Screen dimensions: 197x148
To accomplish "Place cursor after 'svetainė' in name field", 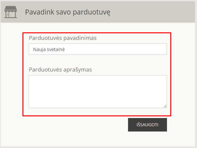I will coord(65,49).
